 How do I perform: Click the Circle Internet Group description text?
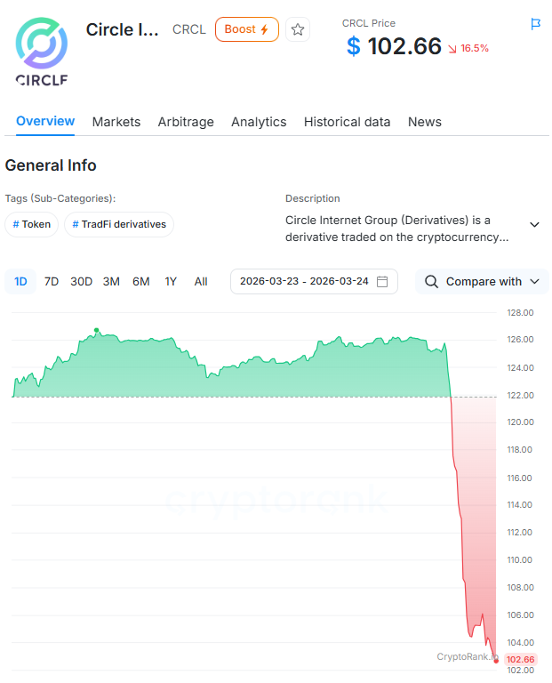pyautogui.click(x=396, y=229)
